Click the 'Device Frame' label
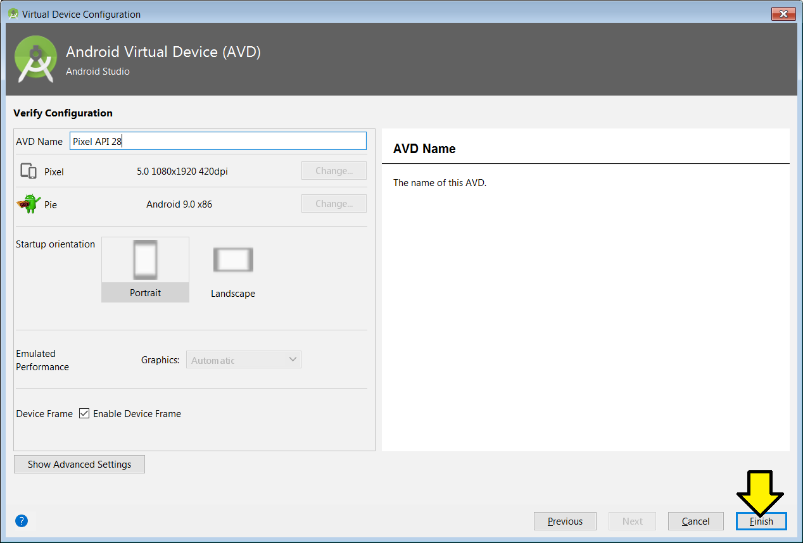 (44, 413)
